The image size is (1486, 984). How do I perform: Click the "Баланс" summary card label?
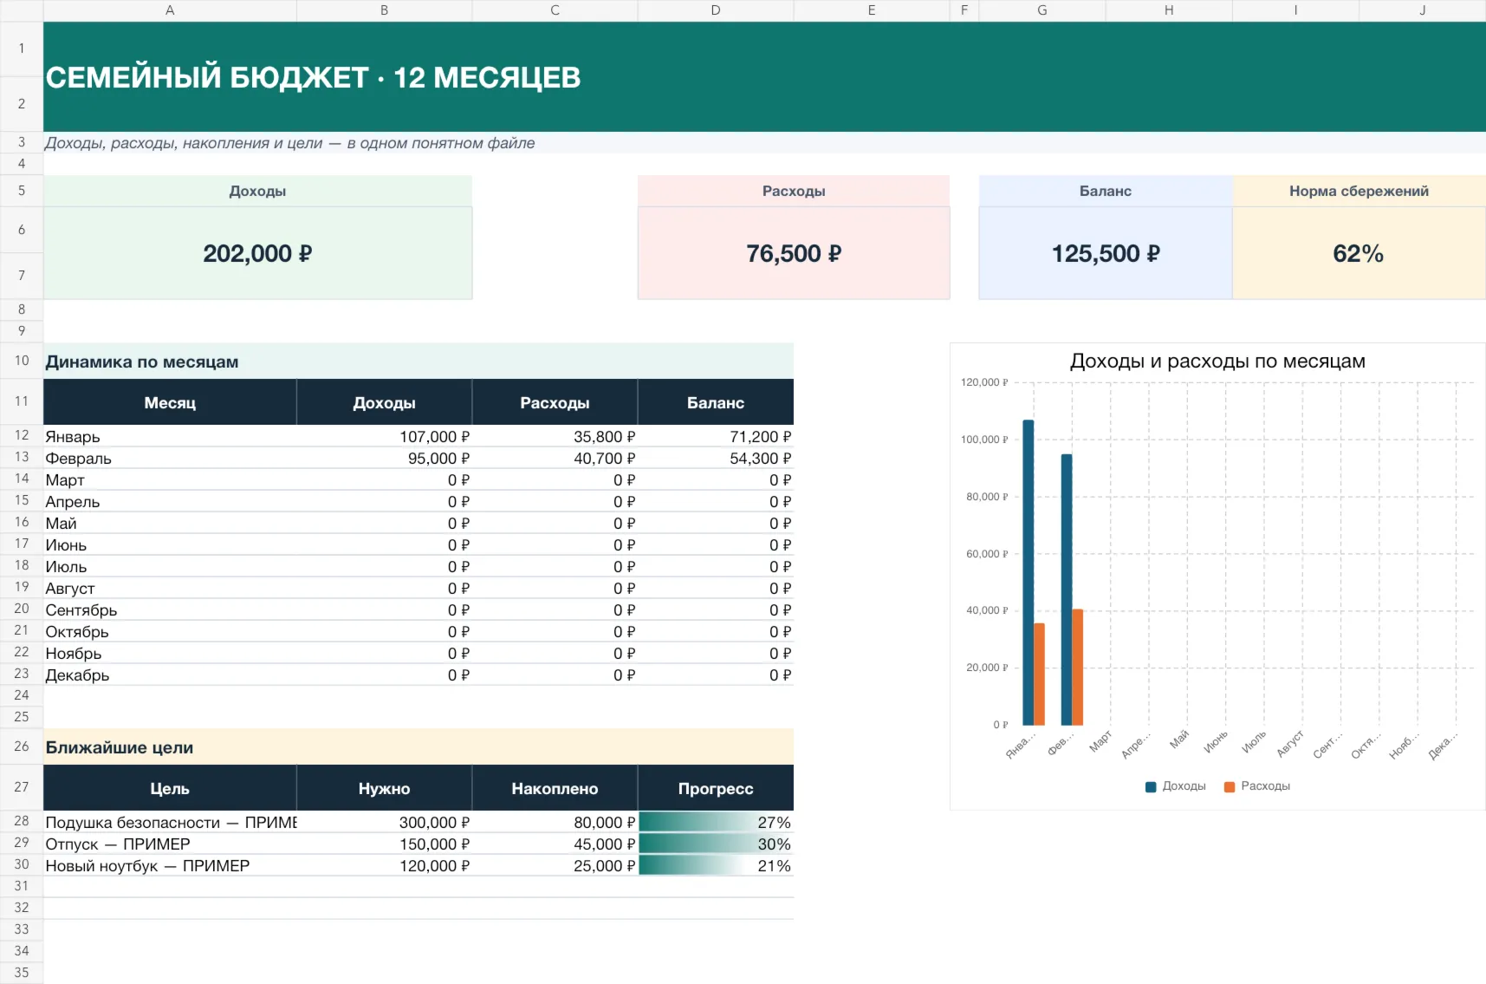(1106, 191)
